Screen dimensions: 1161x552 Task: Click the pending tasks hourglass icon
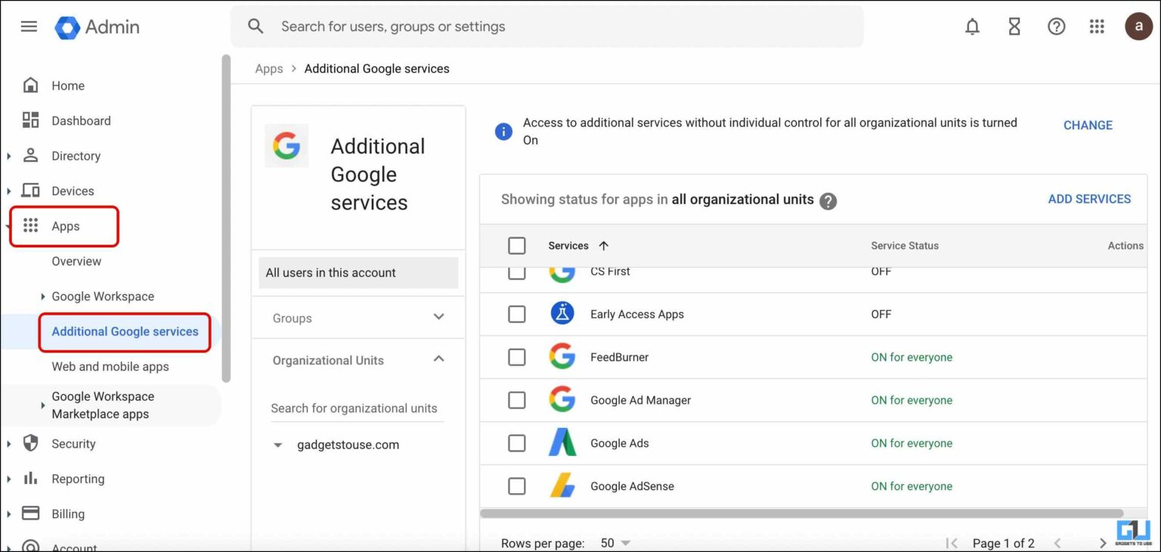(x=1014, y=26)
